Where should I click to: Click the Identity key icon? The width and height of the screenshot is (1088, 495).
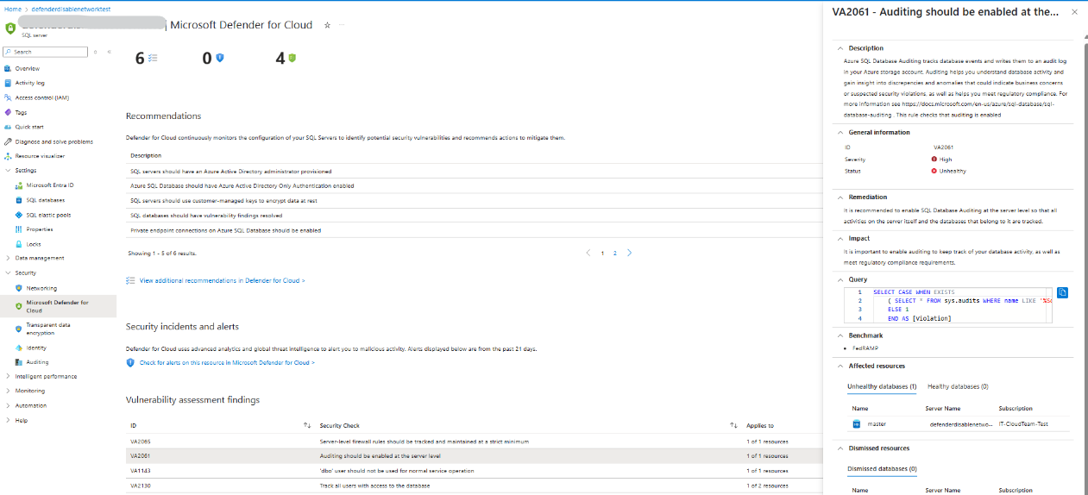(18, 348)
